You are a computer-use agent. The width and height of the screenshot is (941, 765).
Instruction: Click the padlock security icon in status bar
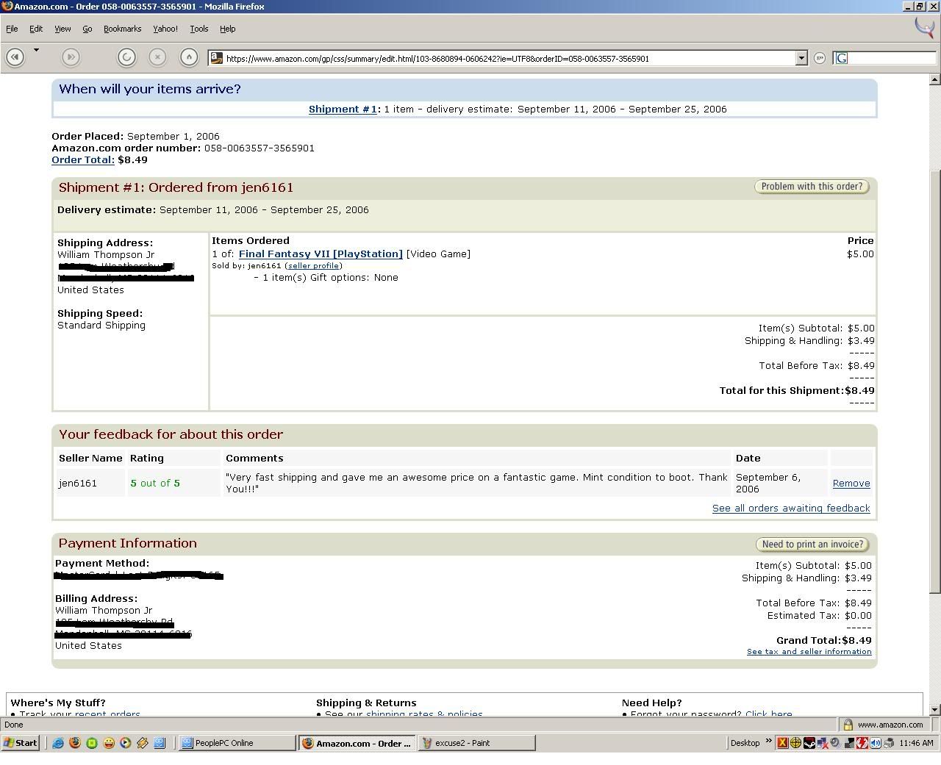point(848,725)
